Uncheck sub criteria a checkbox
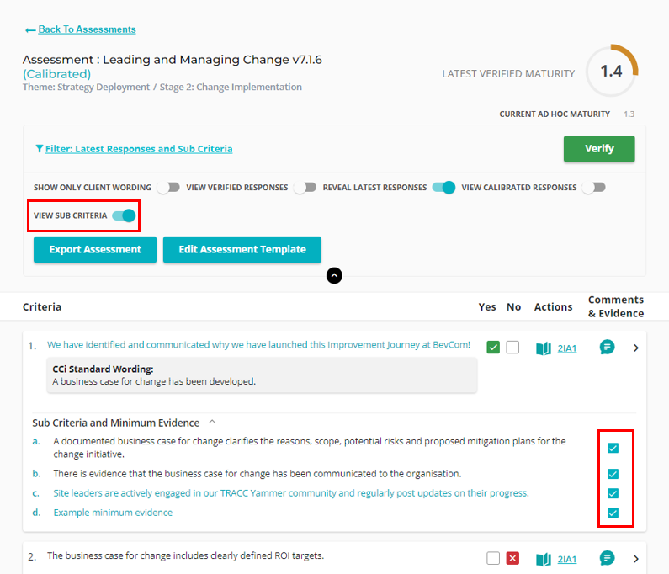Screen dimensions: 669x574 613,448
